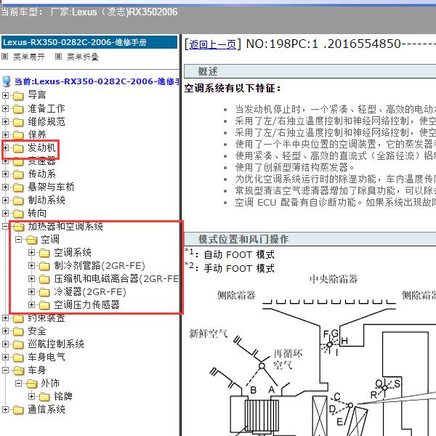Expand the 传动系 tree node

pos(5,174)
